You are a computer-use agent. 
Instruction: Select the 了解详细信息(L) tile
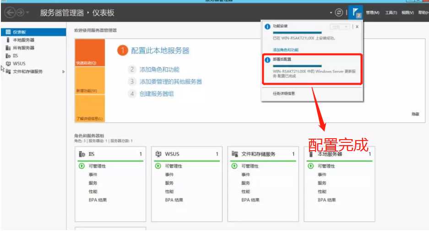[90, 108]
